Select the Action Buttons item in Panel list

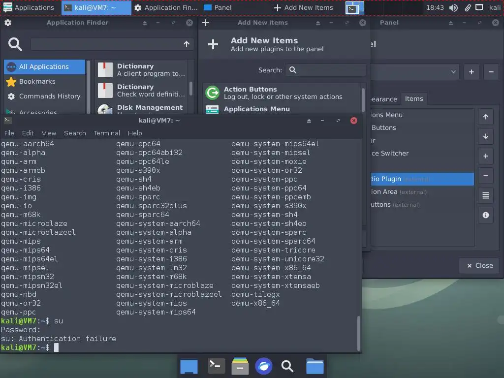[422, 127]
